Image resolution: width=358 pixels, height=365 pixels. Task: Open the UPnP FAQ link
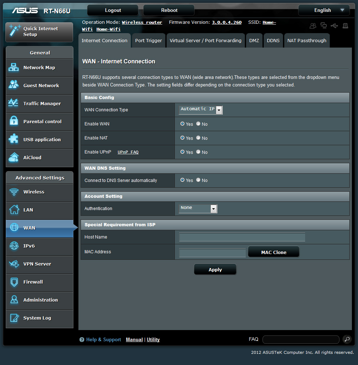click(x=128, y=152)
